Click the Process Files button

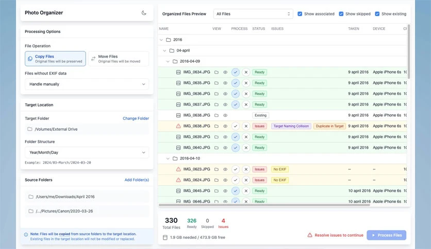pos(386,235)
